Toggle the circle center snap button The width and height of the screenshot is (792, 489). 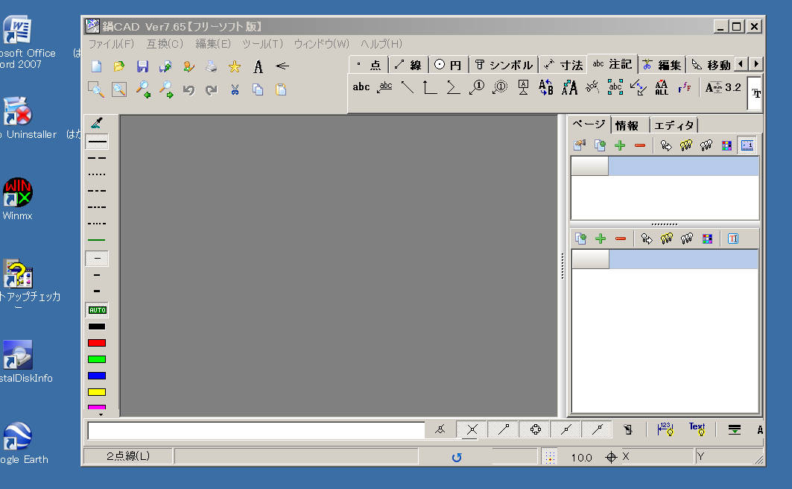(x=536, y=429)
